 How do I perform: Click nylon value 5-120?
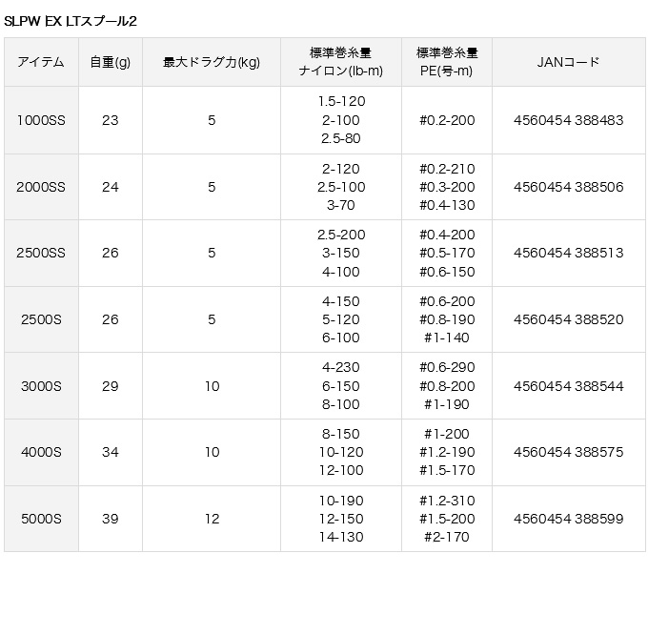tap(341, 319)
